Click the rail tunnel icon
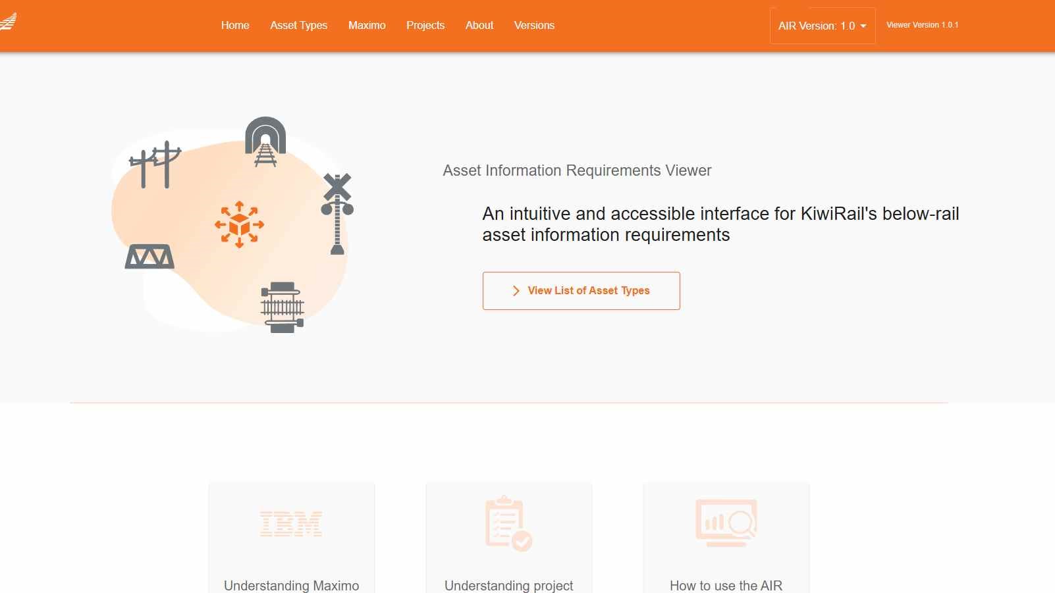The height and width of the screenshot is (593, 1055). point(265,142)
